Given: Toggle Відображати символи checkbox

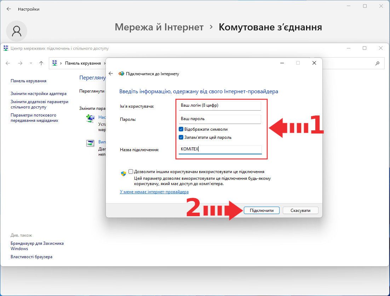Looking at the screenshot, I should 181,129.
